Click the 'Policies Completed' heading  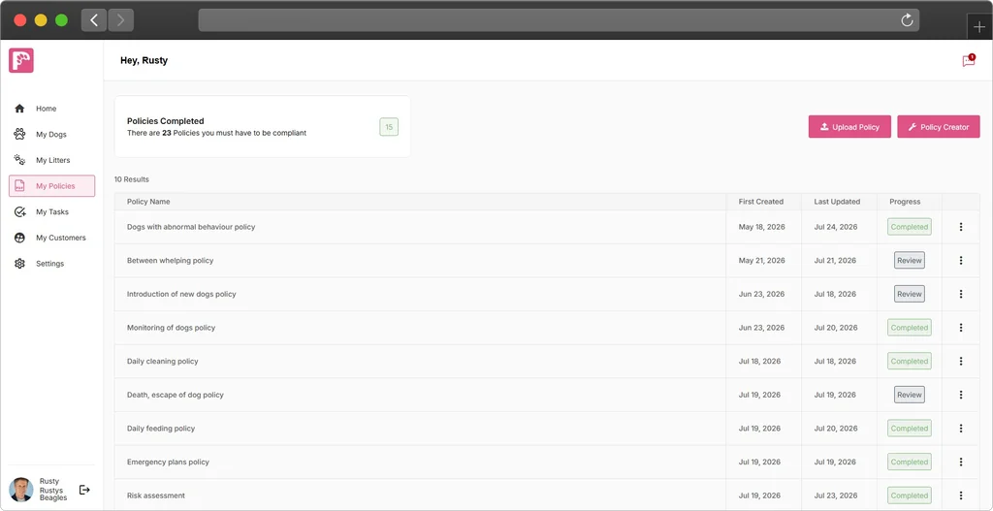[x=165, y=121]
